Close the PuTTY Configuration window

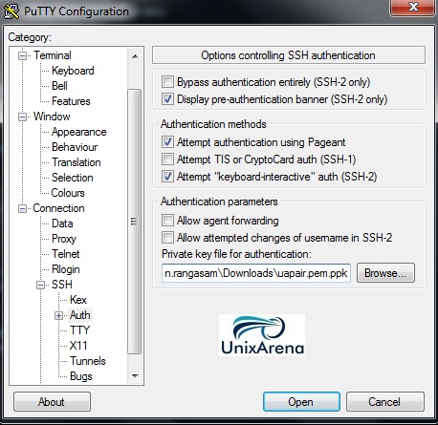413,7
